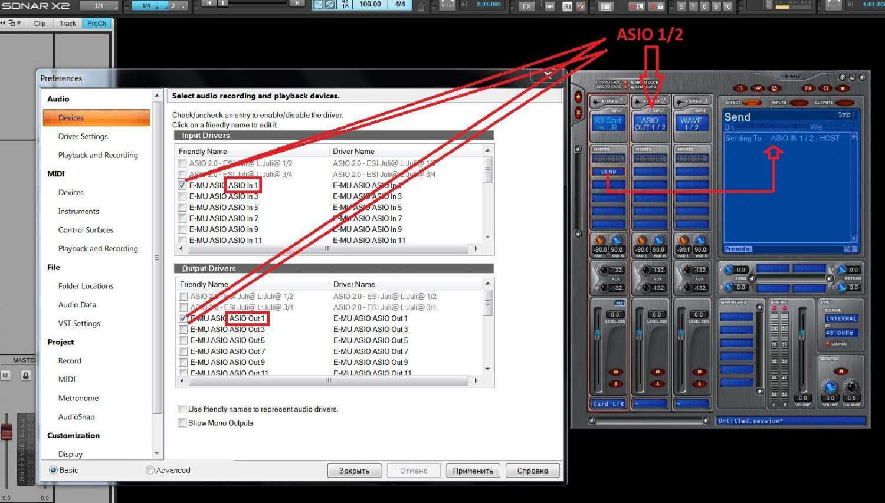
Task: Click the metronome icon in SONAR control bar
Action: tap(421, 6)
